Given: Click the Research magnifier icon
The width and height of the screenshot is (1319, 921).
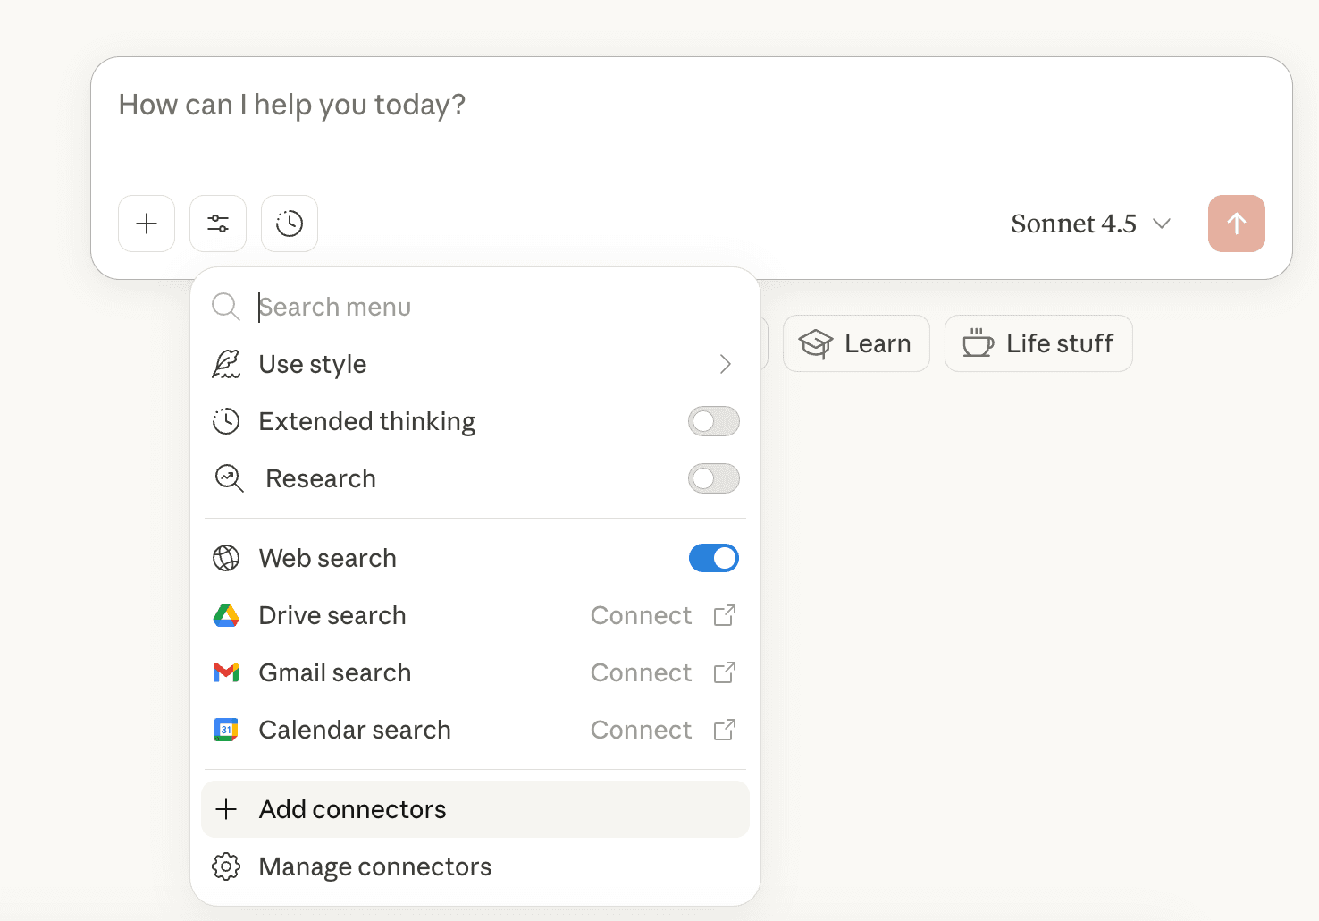Looking at the screenshot, I should pos(229,478).
